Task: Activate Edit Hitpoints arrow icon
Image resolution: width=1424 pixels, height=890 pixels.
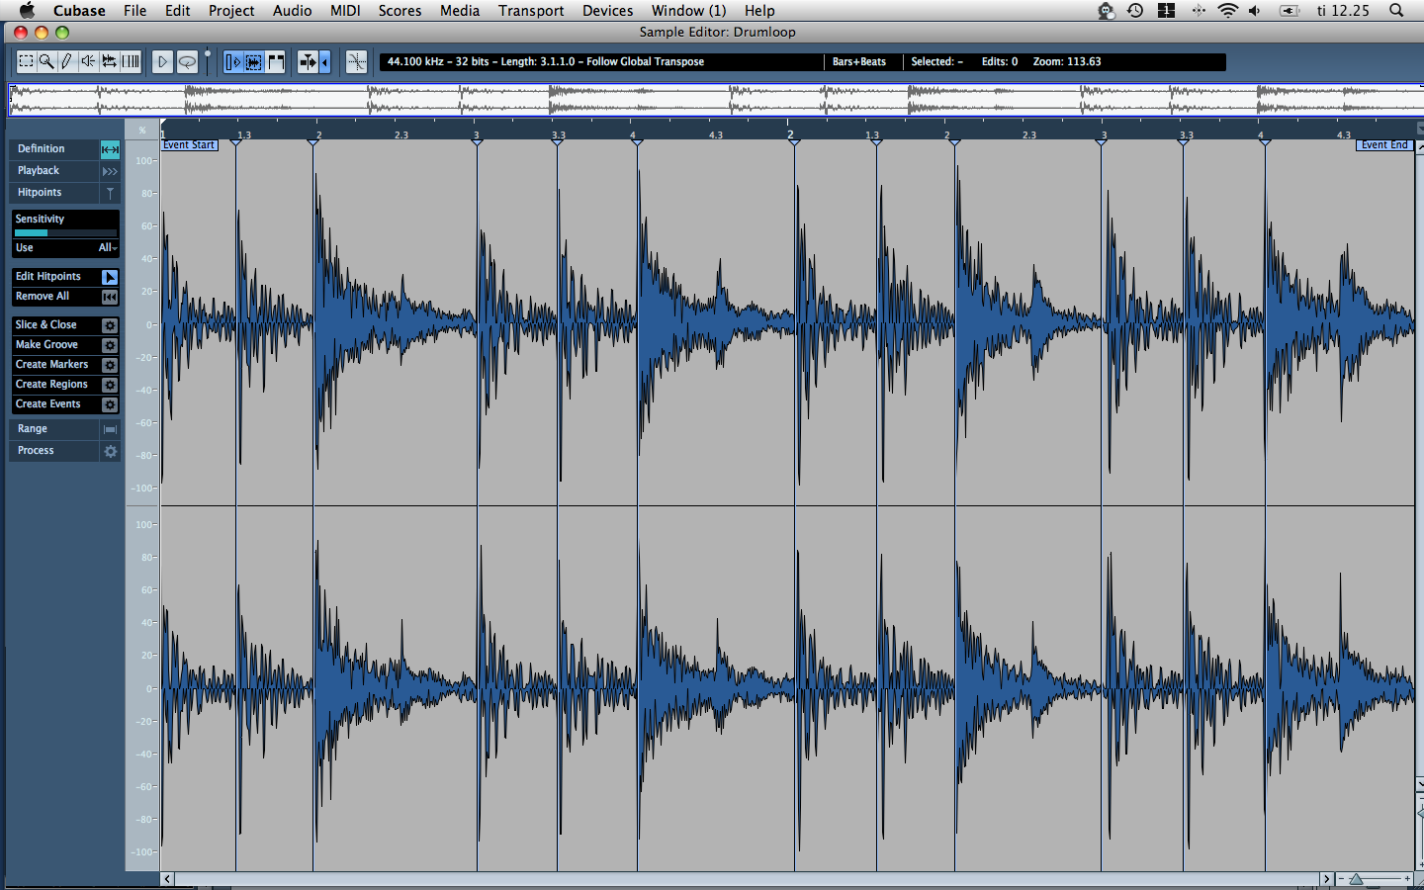Action: [110, 277]
